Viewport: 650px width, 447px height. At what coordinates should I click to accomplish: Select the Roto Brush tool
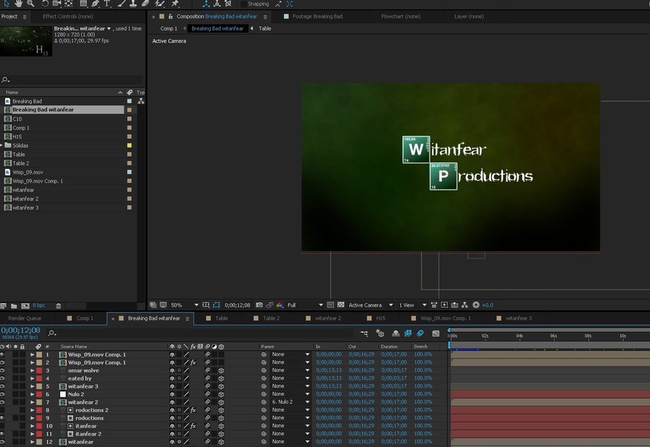(160, 4)
